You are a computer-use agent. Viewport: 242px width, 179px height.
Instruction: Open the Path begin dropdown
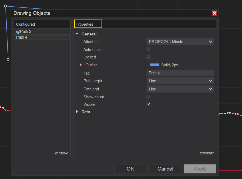tap(180, 81)
